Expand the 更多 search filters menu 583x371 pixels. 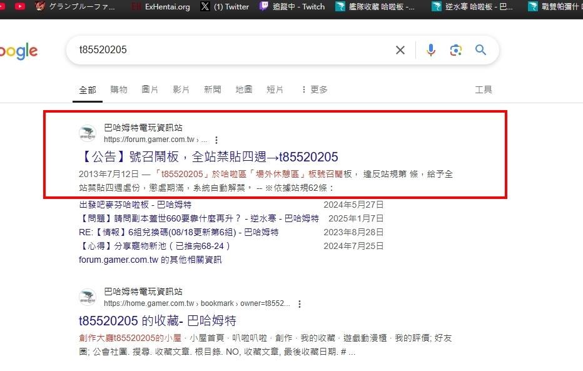(315, 89)
